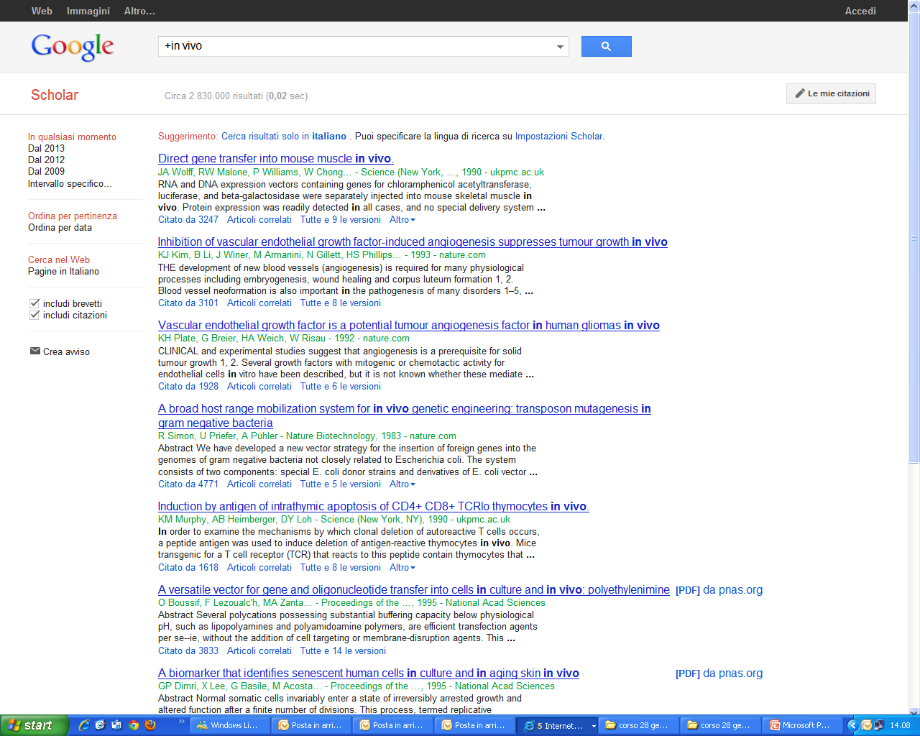This screenshot has width=920, height=736.
Task: Launch Google Chrome from quick launch
Action: click(134, 725)
